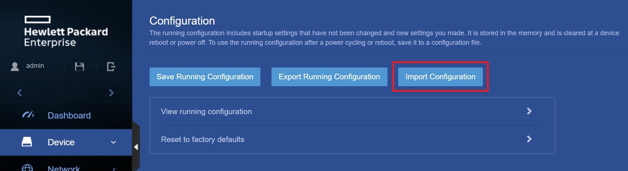Click the admin user avatar icon
Viewport: 628px width, 171px height.
[15, 66]
